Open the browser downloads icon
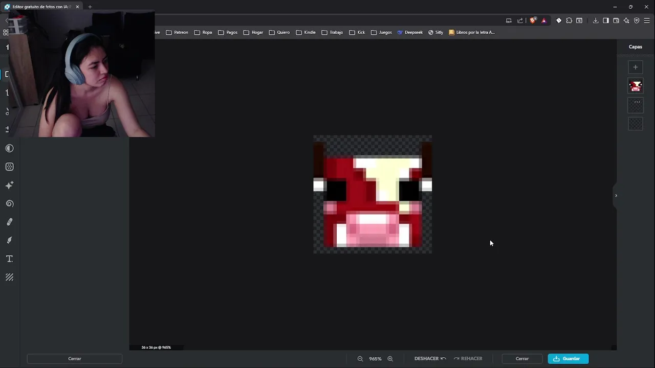 pos(596,20)
